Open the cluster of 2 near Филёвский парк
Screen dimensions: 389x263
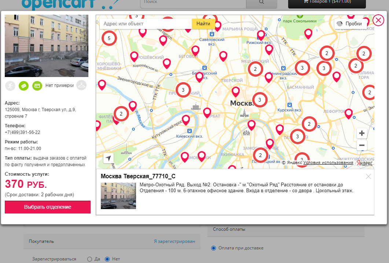(121, 114)
